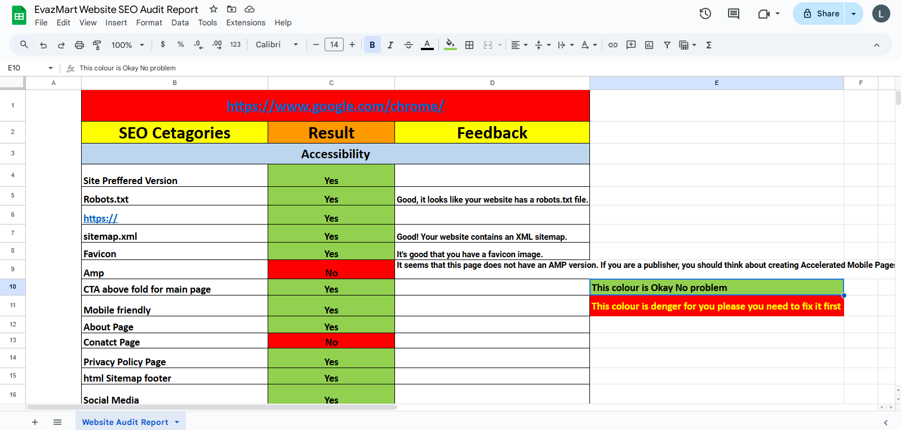Screen dimensions: 901x430
Task: Toggle bold formatting
Action: tap(372, 45)
